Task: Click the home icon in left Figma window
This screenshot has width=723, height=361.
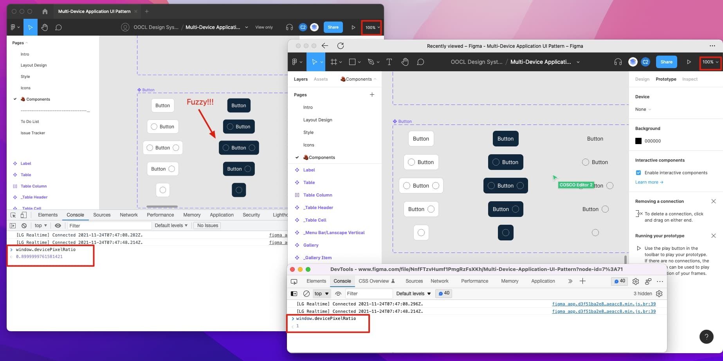Action: point(45,11)
